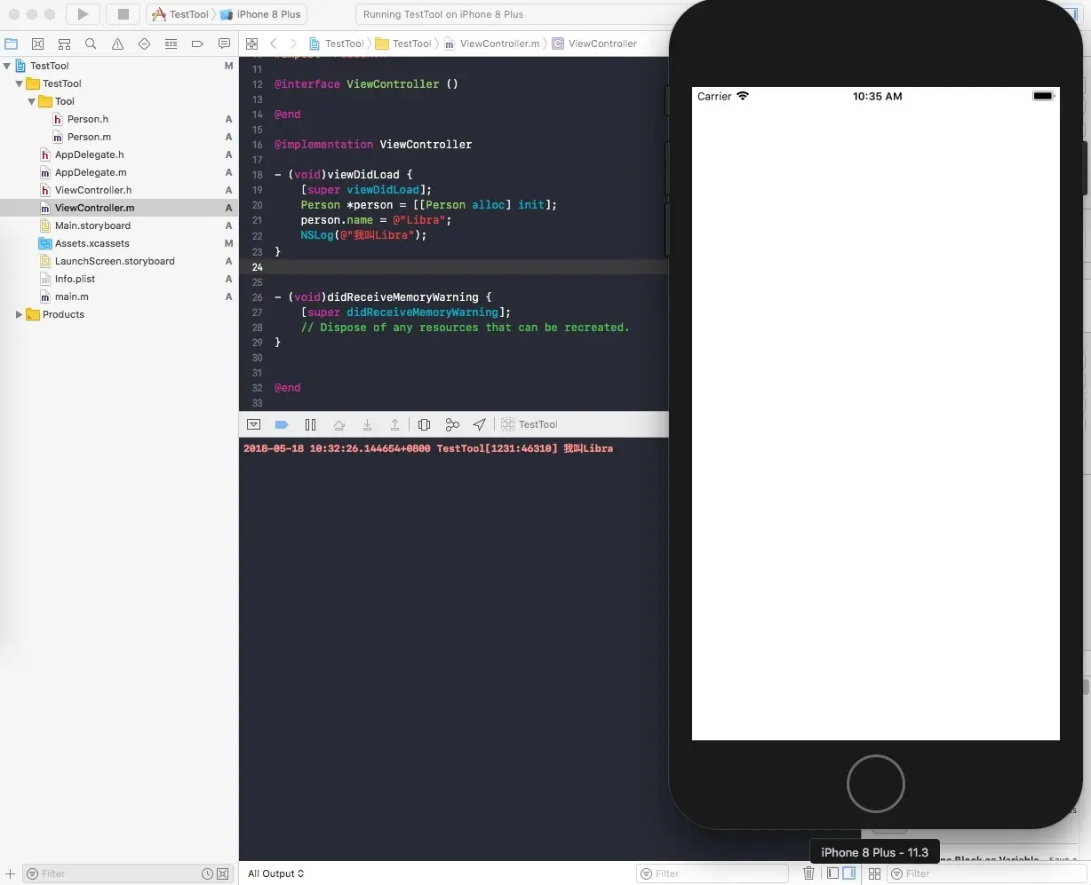Click line number 24 in gutter

(257, 267)
